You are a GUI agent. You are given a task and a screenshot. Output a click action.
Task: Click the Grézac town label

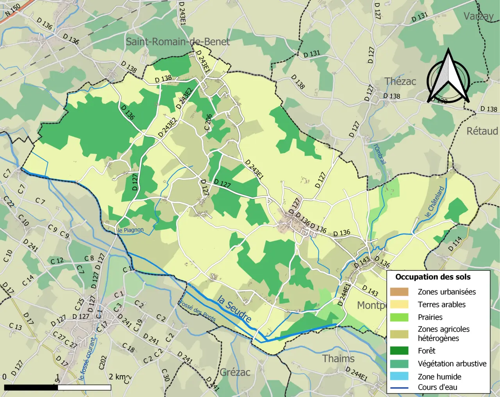(x=235, y=372)
